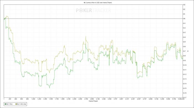
Task: Click the "Hands Played" x-axis title
Action: [x=93, y=101]
